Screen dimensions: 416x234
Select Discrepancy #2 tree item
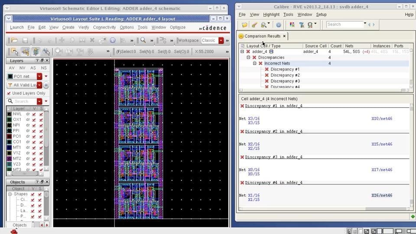(x=285, y=75)
